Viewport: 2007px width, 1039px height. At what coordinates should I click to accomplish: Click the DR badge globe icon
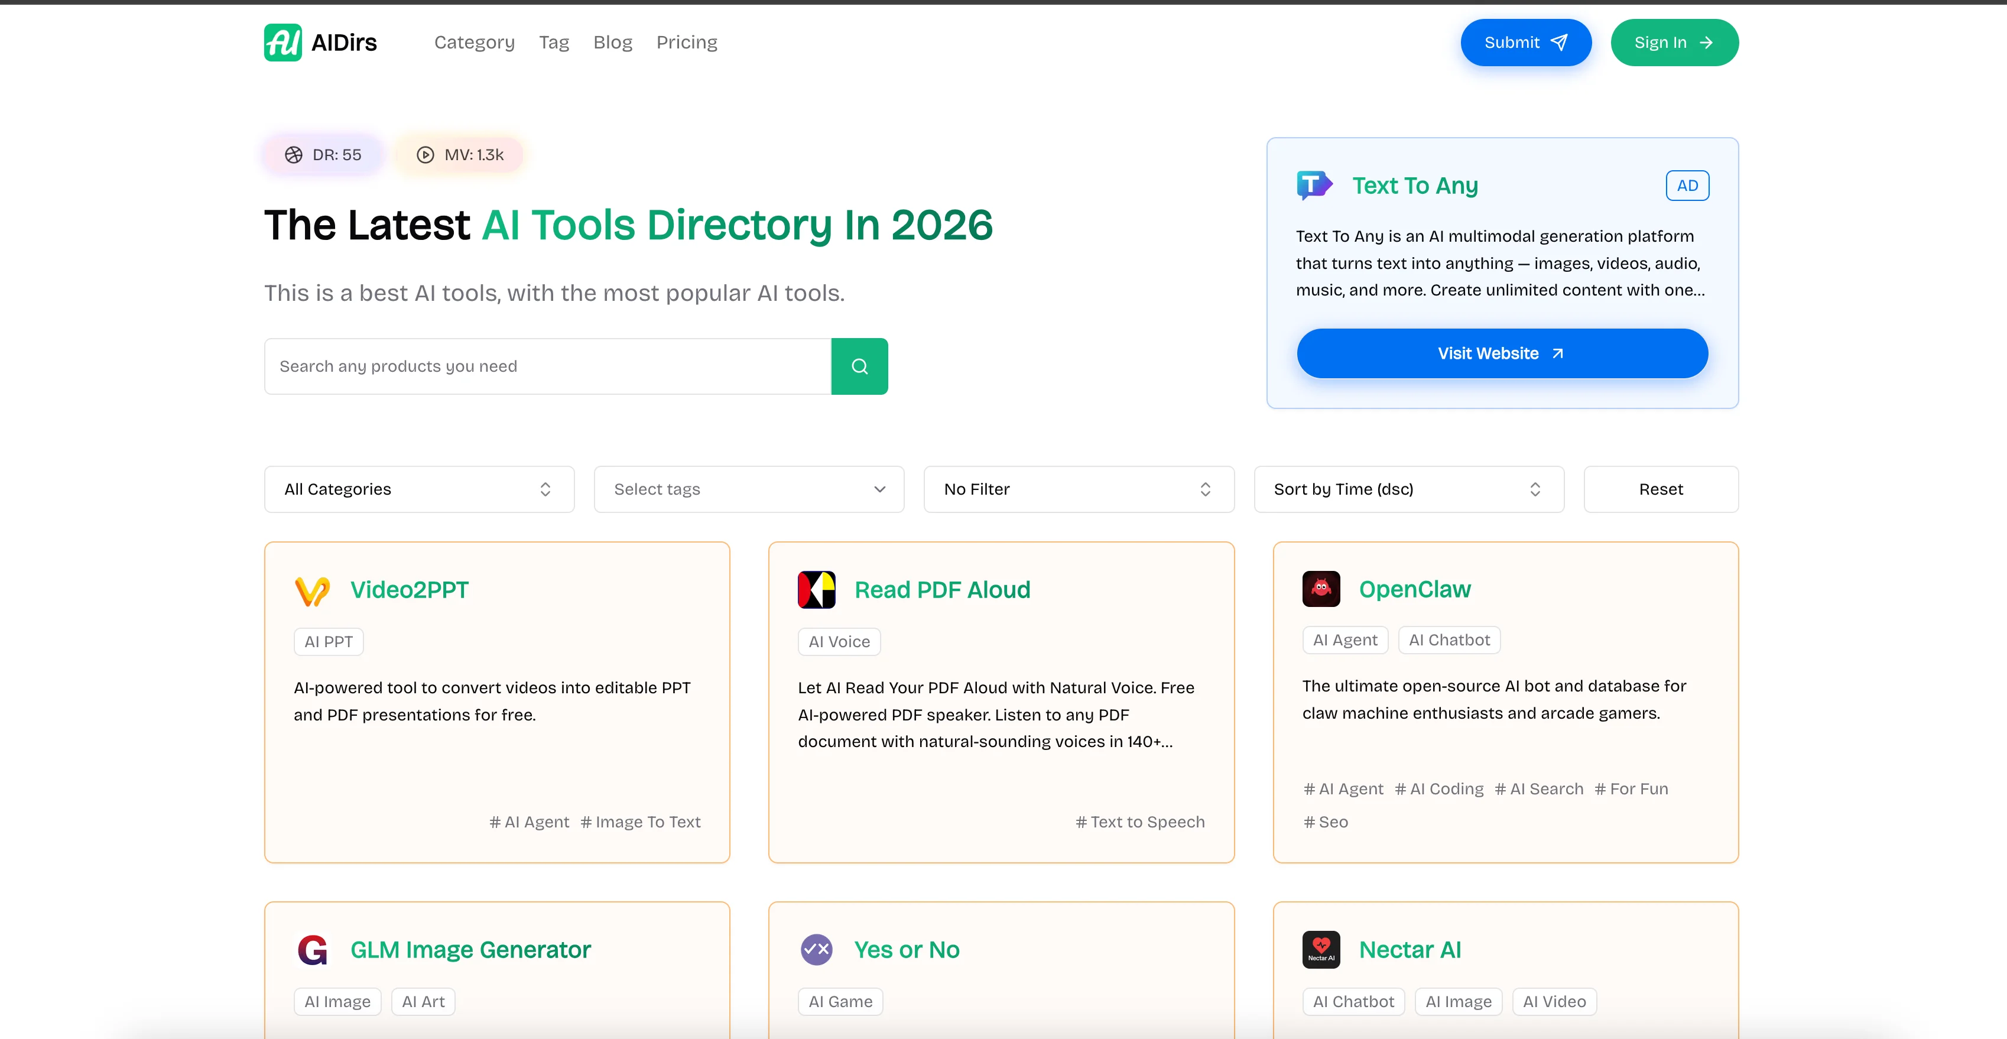click(294, 155)
